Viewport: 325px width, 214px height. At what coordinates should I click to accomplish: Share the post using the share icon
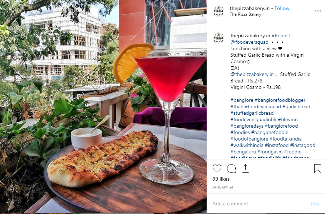coord(245,168)
